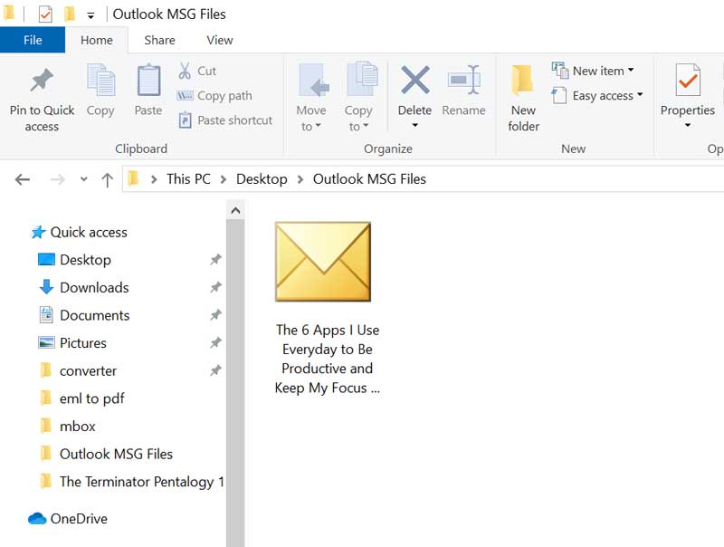This screenshot has height=547, width=724.
Task: Click the Forward navigation arrow
Action: pos(57,179)
